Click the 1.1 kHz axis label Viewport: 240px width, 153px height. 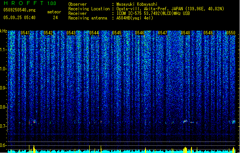4,50
